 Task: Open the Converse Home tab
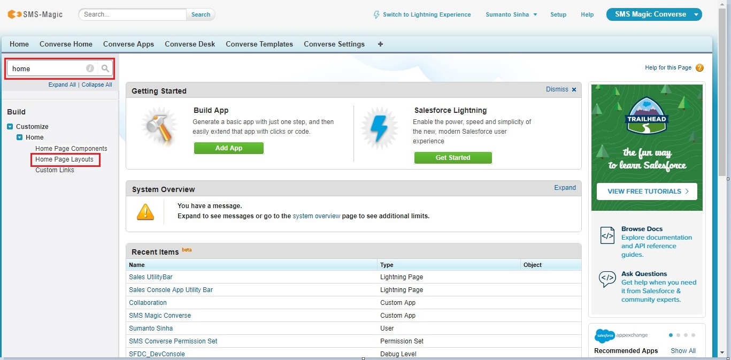(66, 44)
